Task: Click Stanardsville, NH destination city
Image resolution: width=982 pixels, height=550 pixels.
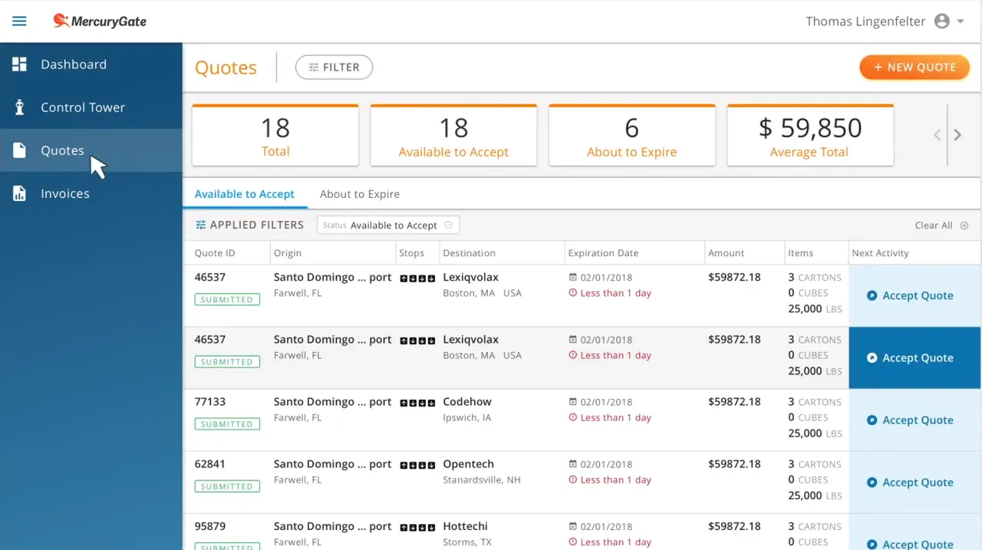Action: pos(482,480)
